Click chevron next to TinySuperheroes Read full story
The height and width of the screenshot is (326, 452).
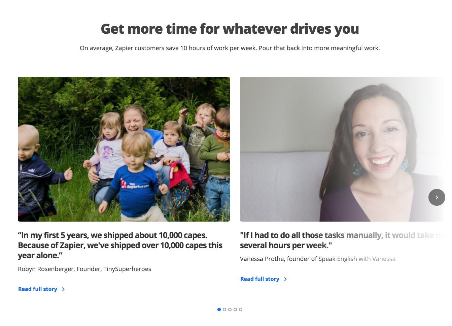pos(63,289)
